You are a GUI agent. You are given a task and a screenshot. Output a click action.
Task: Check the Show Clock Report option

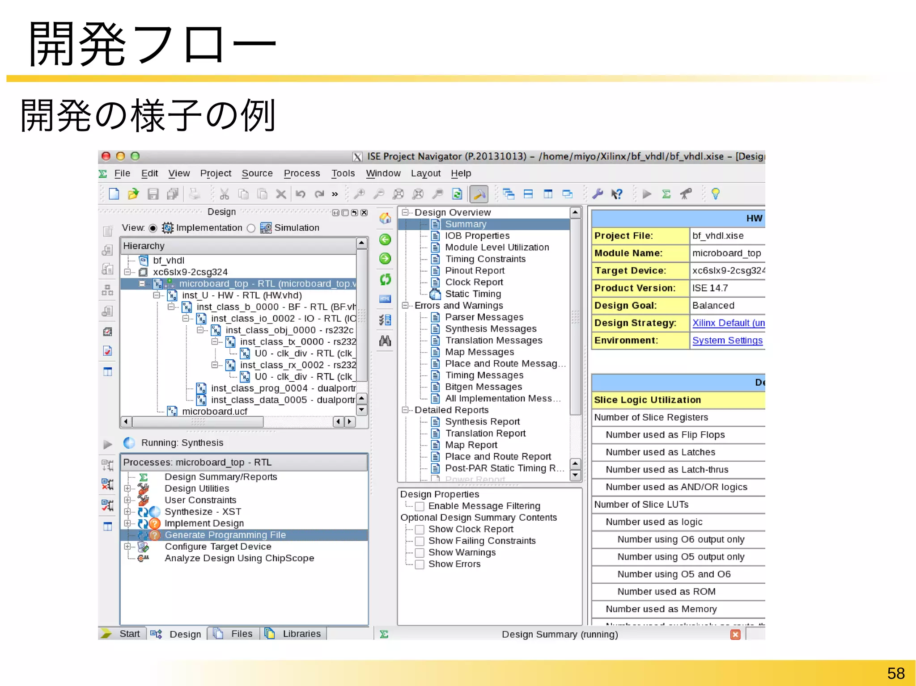click(420, 530)
